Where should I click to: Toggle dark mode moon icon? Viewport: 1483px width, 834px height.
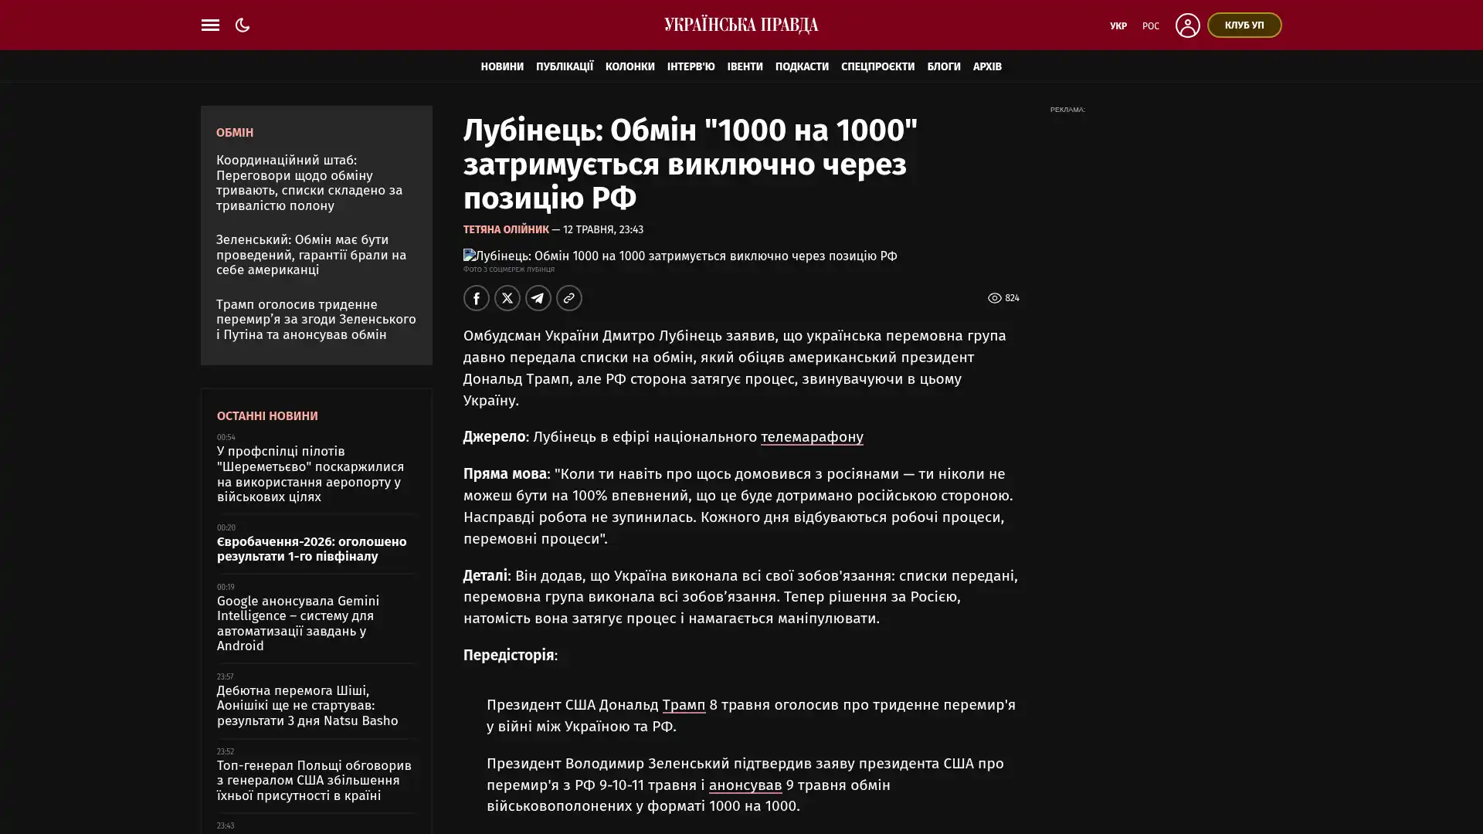243,25
